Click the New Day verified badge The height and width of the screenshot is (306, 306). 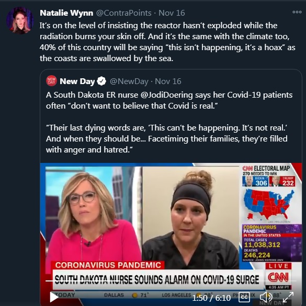[x=101, y=81]
